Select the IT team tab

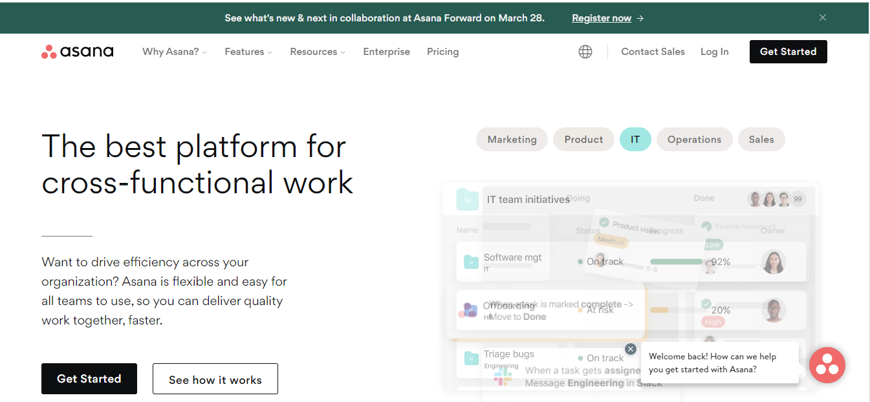pyautogui.click(x=635, y=140)
